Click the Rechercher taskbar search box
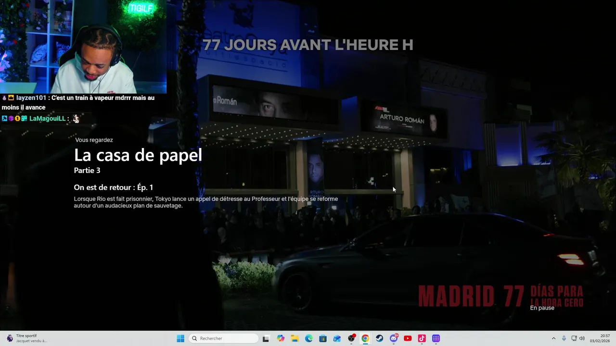This screenshot has width=616, height=346. (223, 338)
